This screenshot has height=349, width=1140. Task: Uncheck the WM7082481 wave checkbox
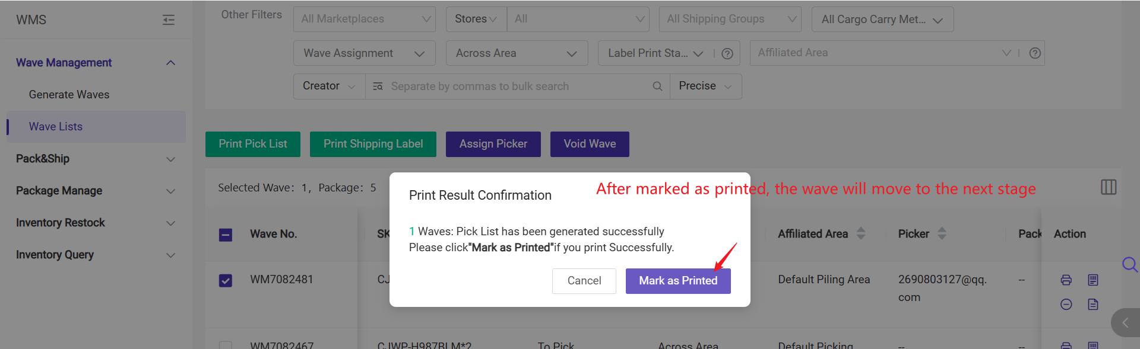[226, 280]
